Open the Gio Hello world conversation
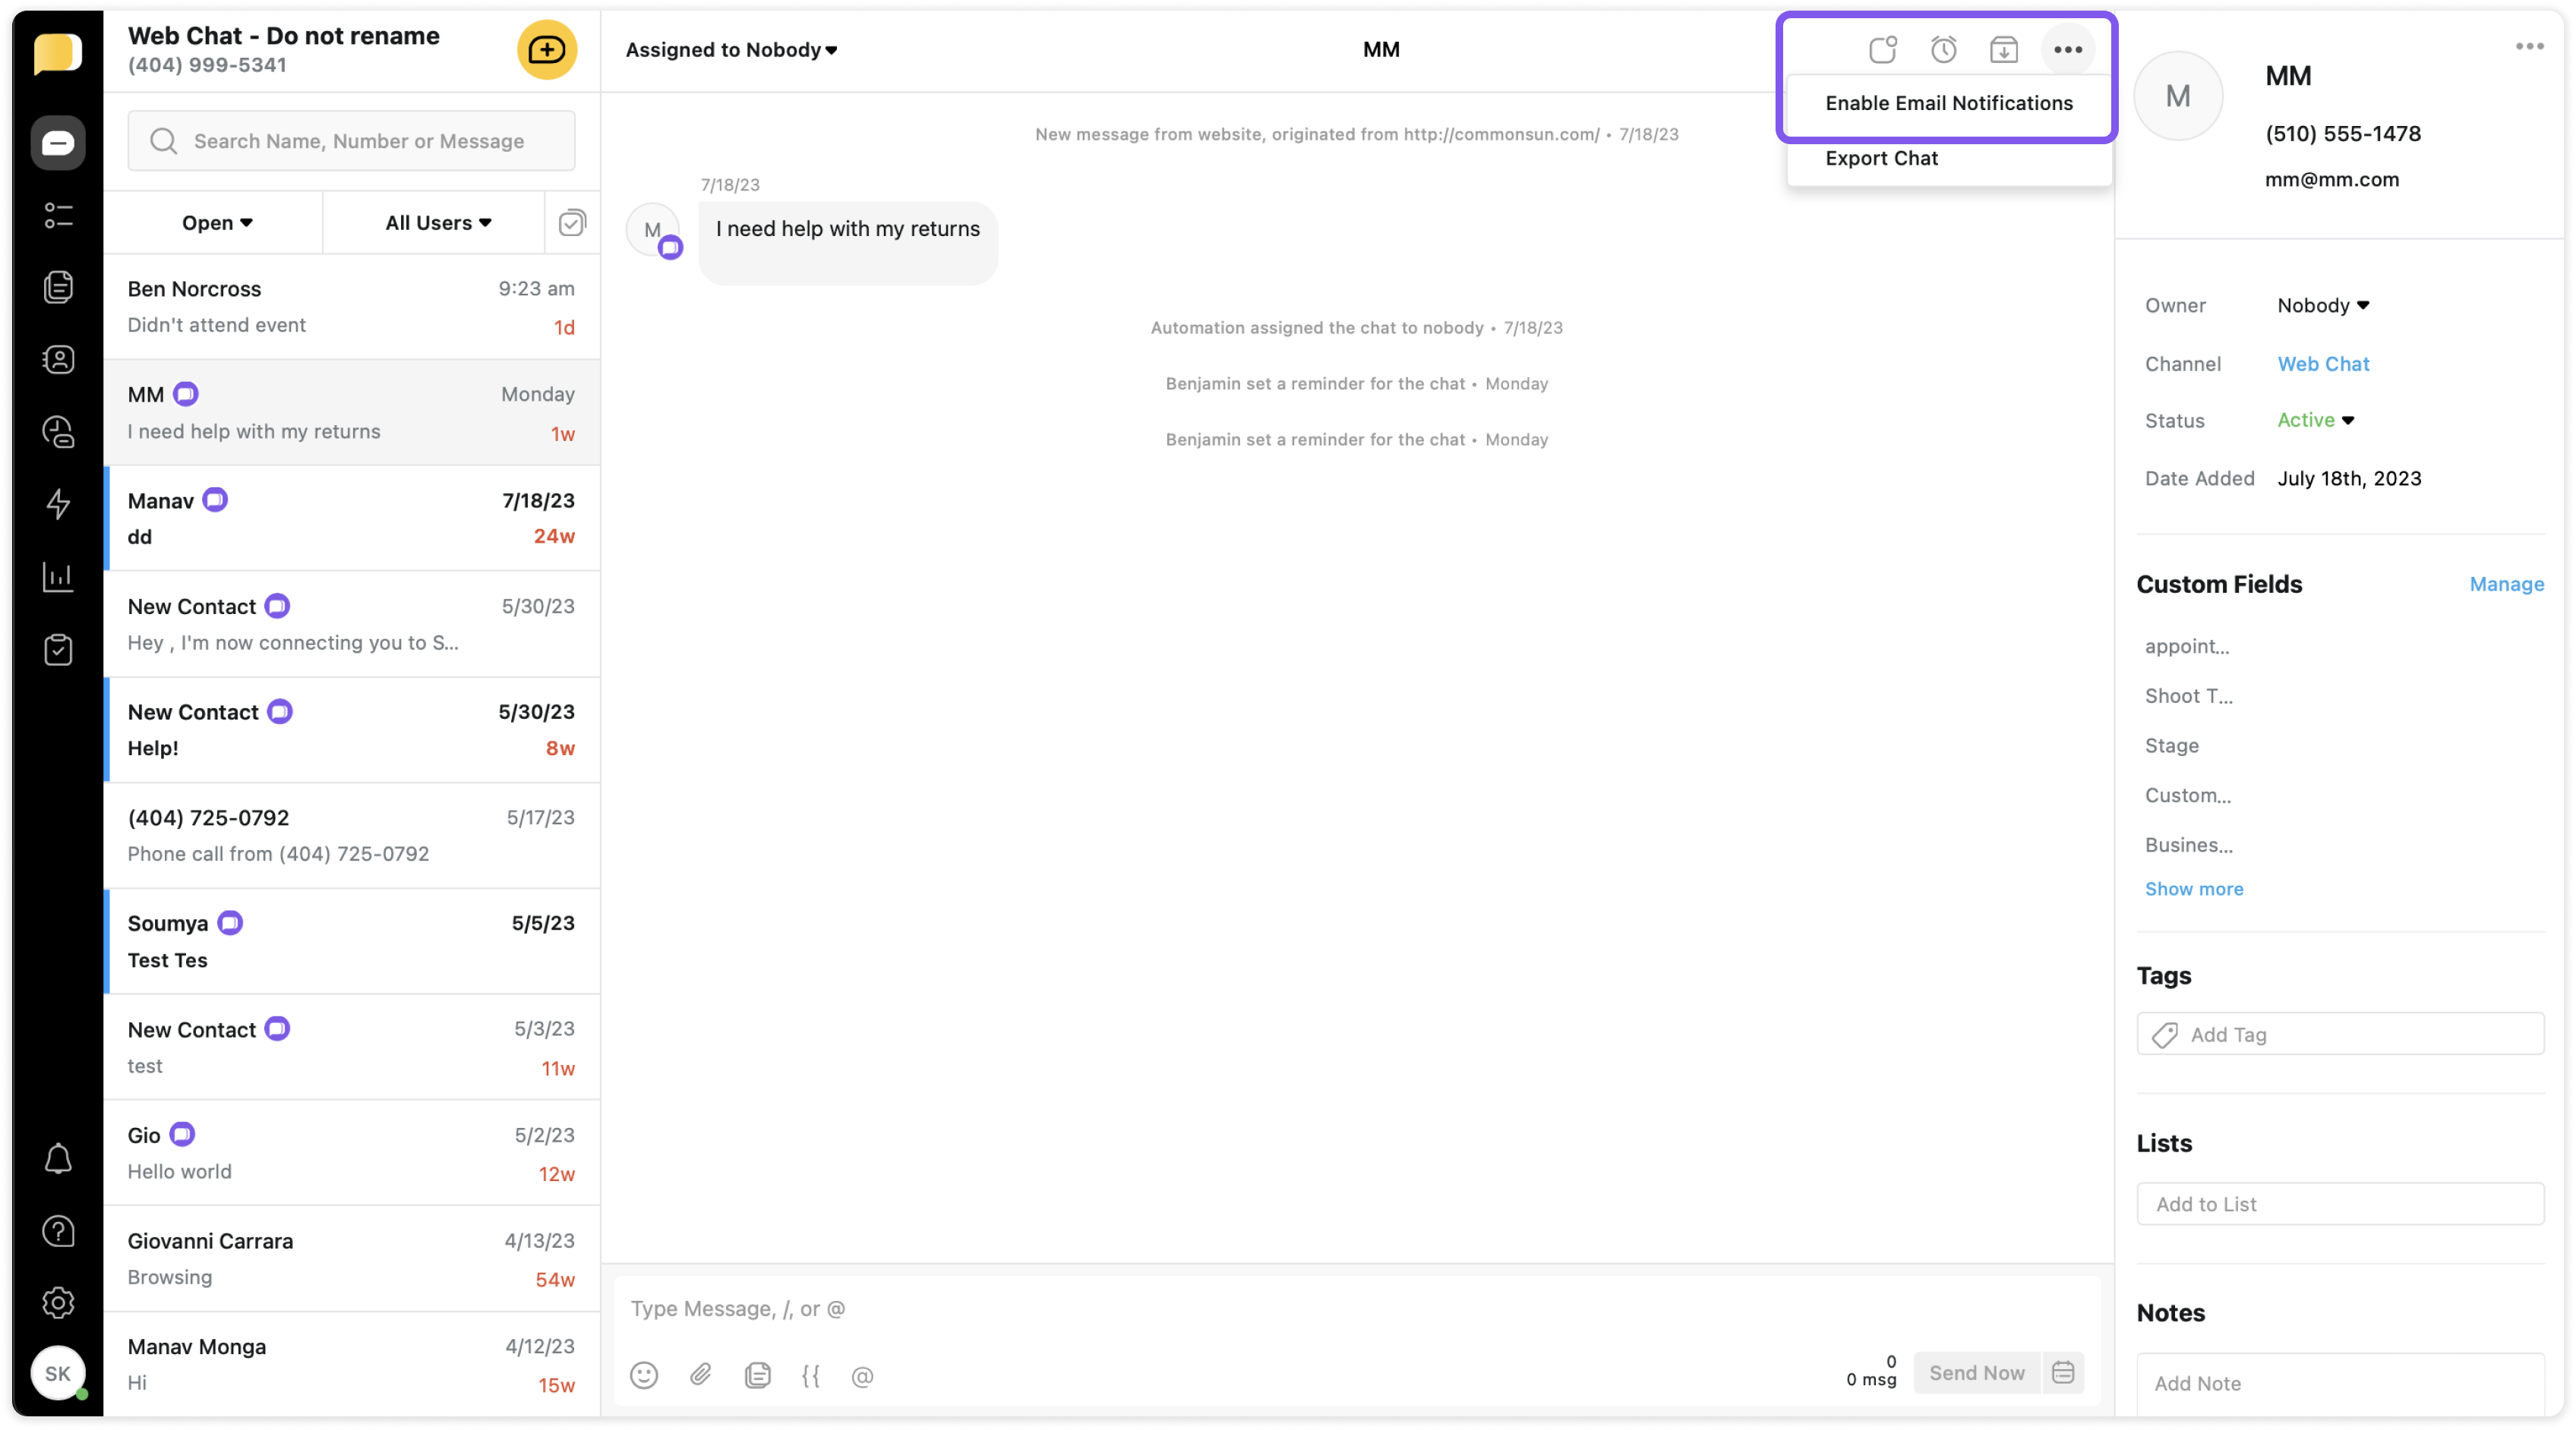Screen dimensions: 2576x1430 (x=351, y=1153)
